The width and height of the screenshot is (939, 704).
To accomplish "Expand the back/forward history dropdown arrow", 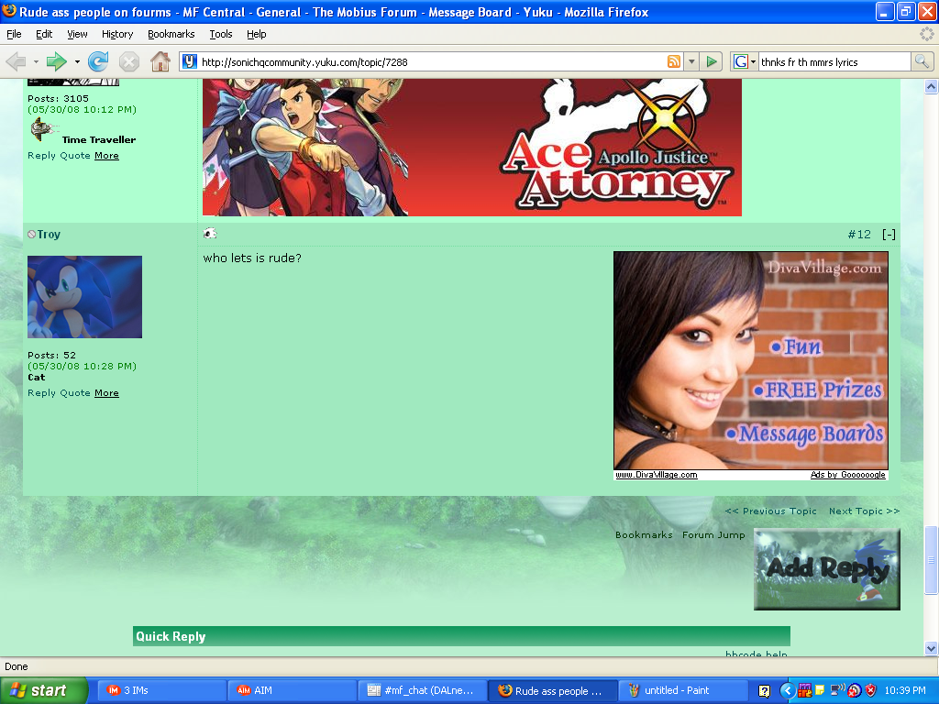I will click(x=77, y=61).
